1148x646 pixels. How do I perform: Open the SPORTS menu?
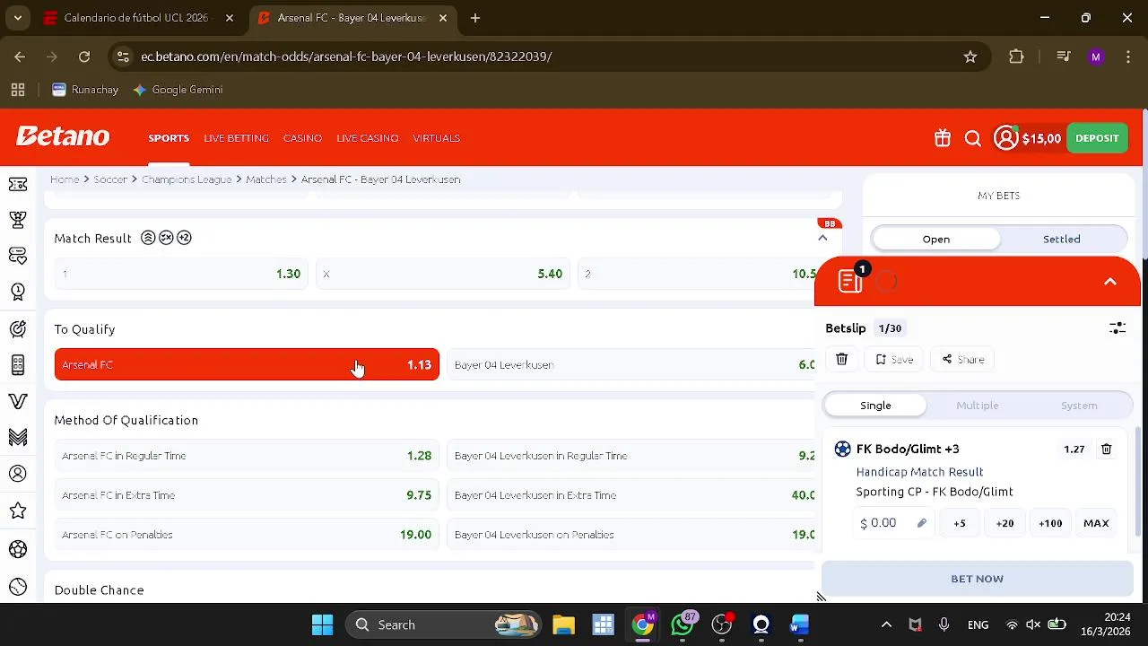[169, 138]
